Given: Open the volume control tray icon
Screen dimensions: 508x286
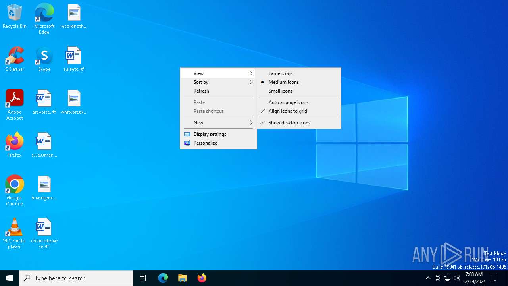Looking at the screenshot, I should tap(457, 278).
